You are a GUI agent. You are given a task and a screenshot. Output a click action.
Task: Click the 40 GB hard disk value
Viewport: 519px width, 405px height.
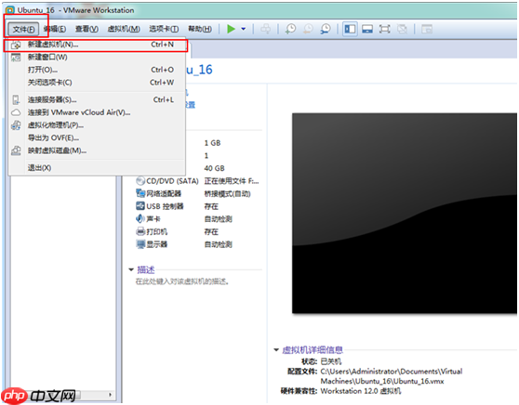tap(214, 168)
